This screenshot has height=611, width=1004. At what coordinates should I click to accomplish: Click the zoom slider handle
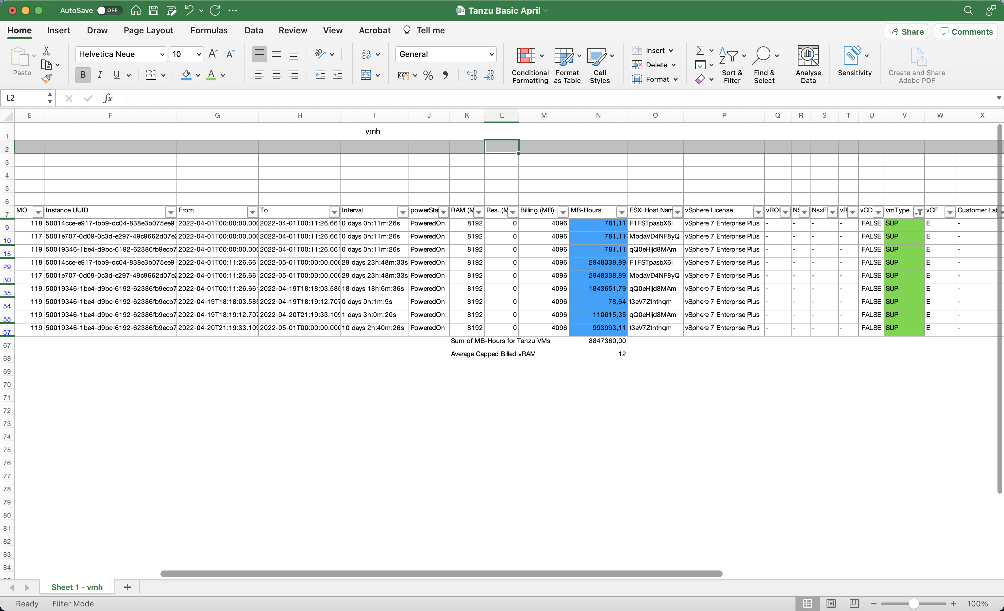tap(913, 604)
